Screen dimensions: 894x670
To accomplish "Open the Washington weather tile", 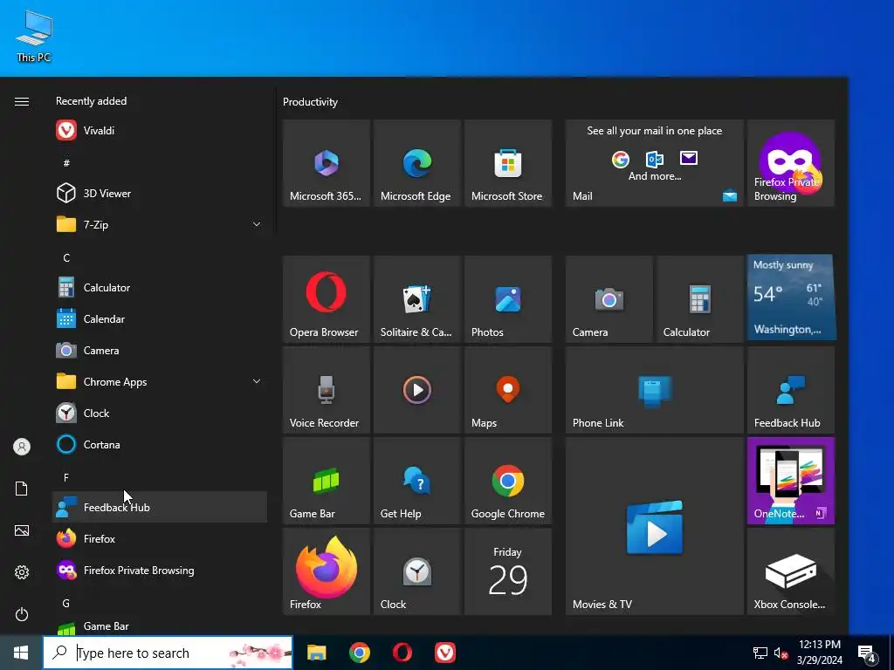I will click(x=791, y=297).
